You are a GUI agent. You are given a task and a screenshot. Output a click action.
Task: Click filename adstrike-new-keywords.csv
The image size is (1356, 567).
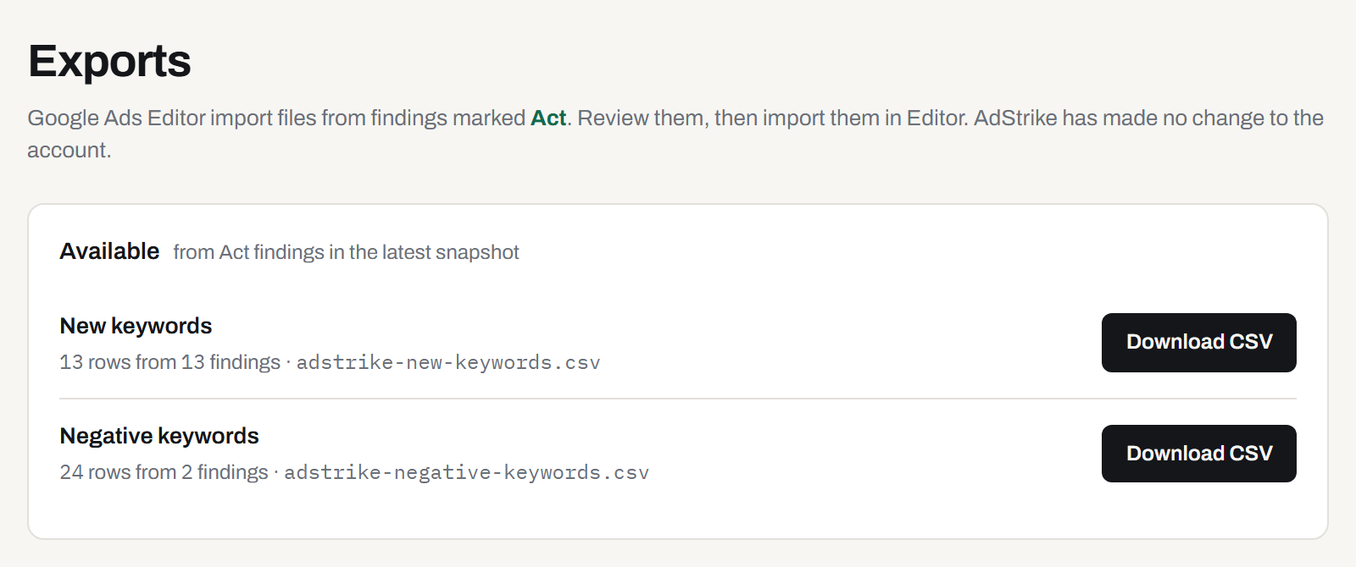pyautogui.click(x=448, y=362)
